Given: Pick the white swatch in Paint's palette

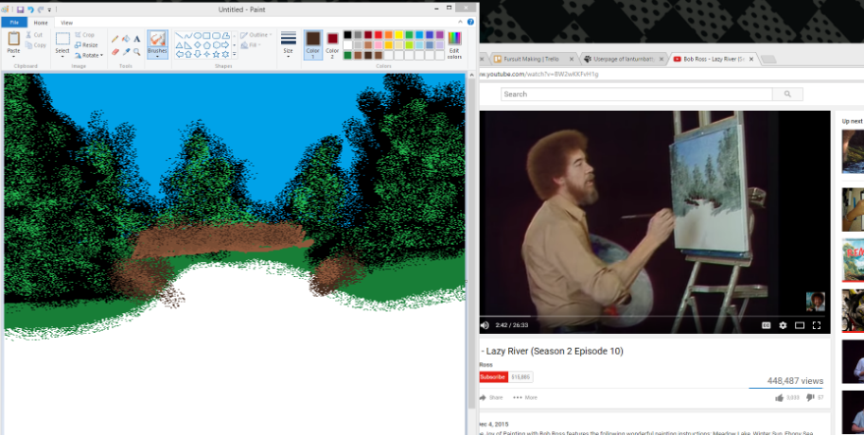Looking at the screenshot, I should [347, 45].
